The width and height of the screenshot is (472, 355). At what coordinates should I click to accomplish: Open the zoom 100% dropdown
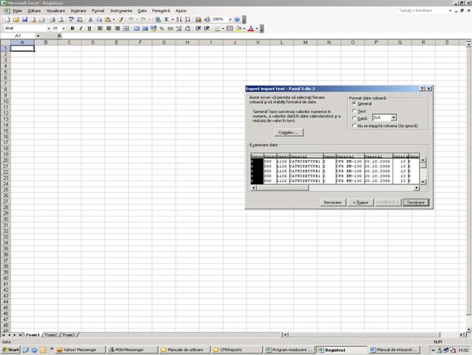coord(228,20)
